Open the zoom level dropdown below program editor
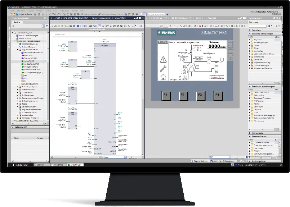This screenshot has height=207, width=290. (125, 157)
